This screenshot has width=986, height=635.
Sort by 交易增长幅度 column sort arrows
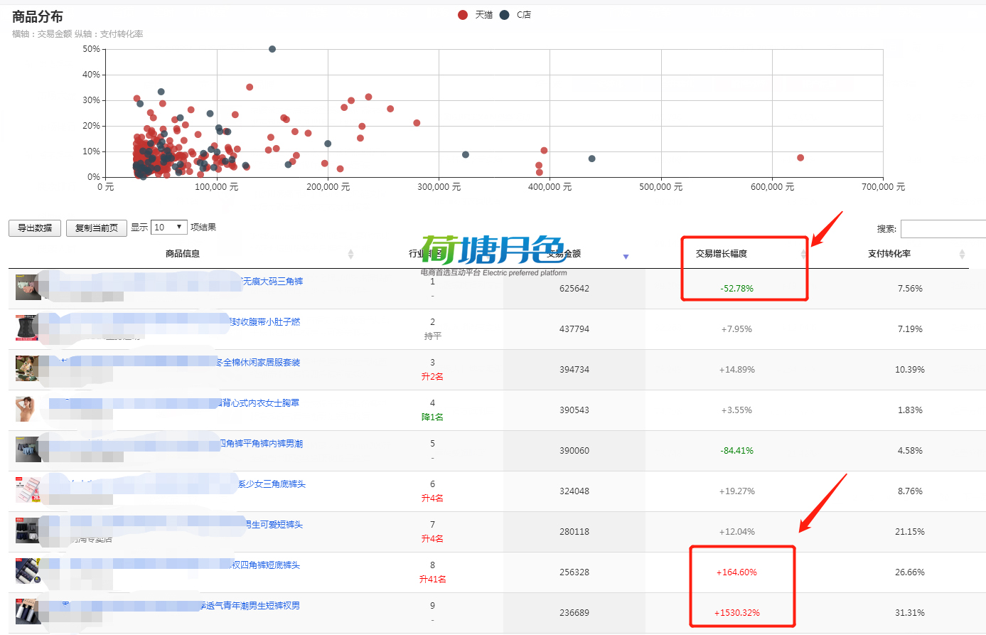tap(803, 254)
